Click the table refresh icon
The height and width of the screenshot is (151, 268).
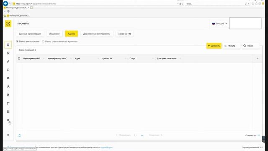(x=20, y=135)
